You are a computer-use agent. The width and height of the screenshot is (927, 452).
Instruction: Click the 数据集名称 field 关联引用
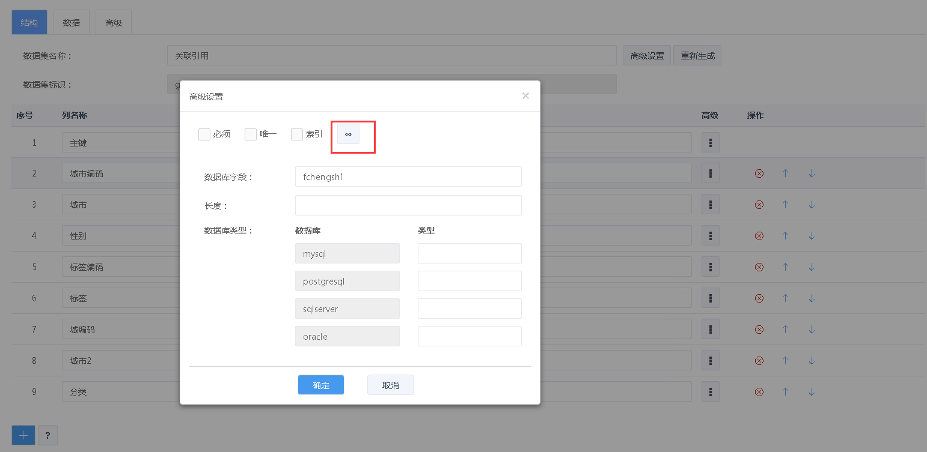pyautogui.click(x=392, y=55)
